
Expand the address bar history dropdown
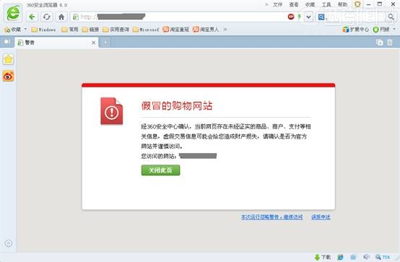point(308,17)
